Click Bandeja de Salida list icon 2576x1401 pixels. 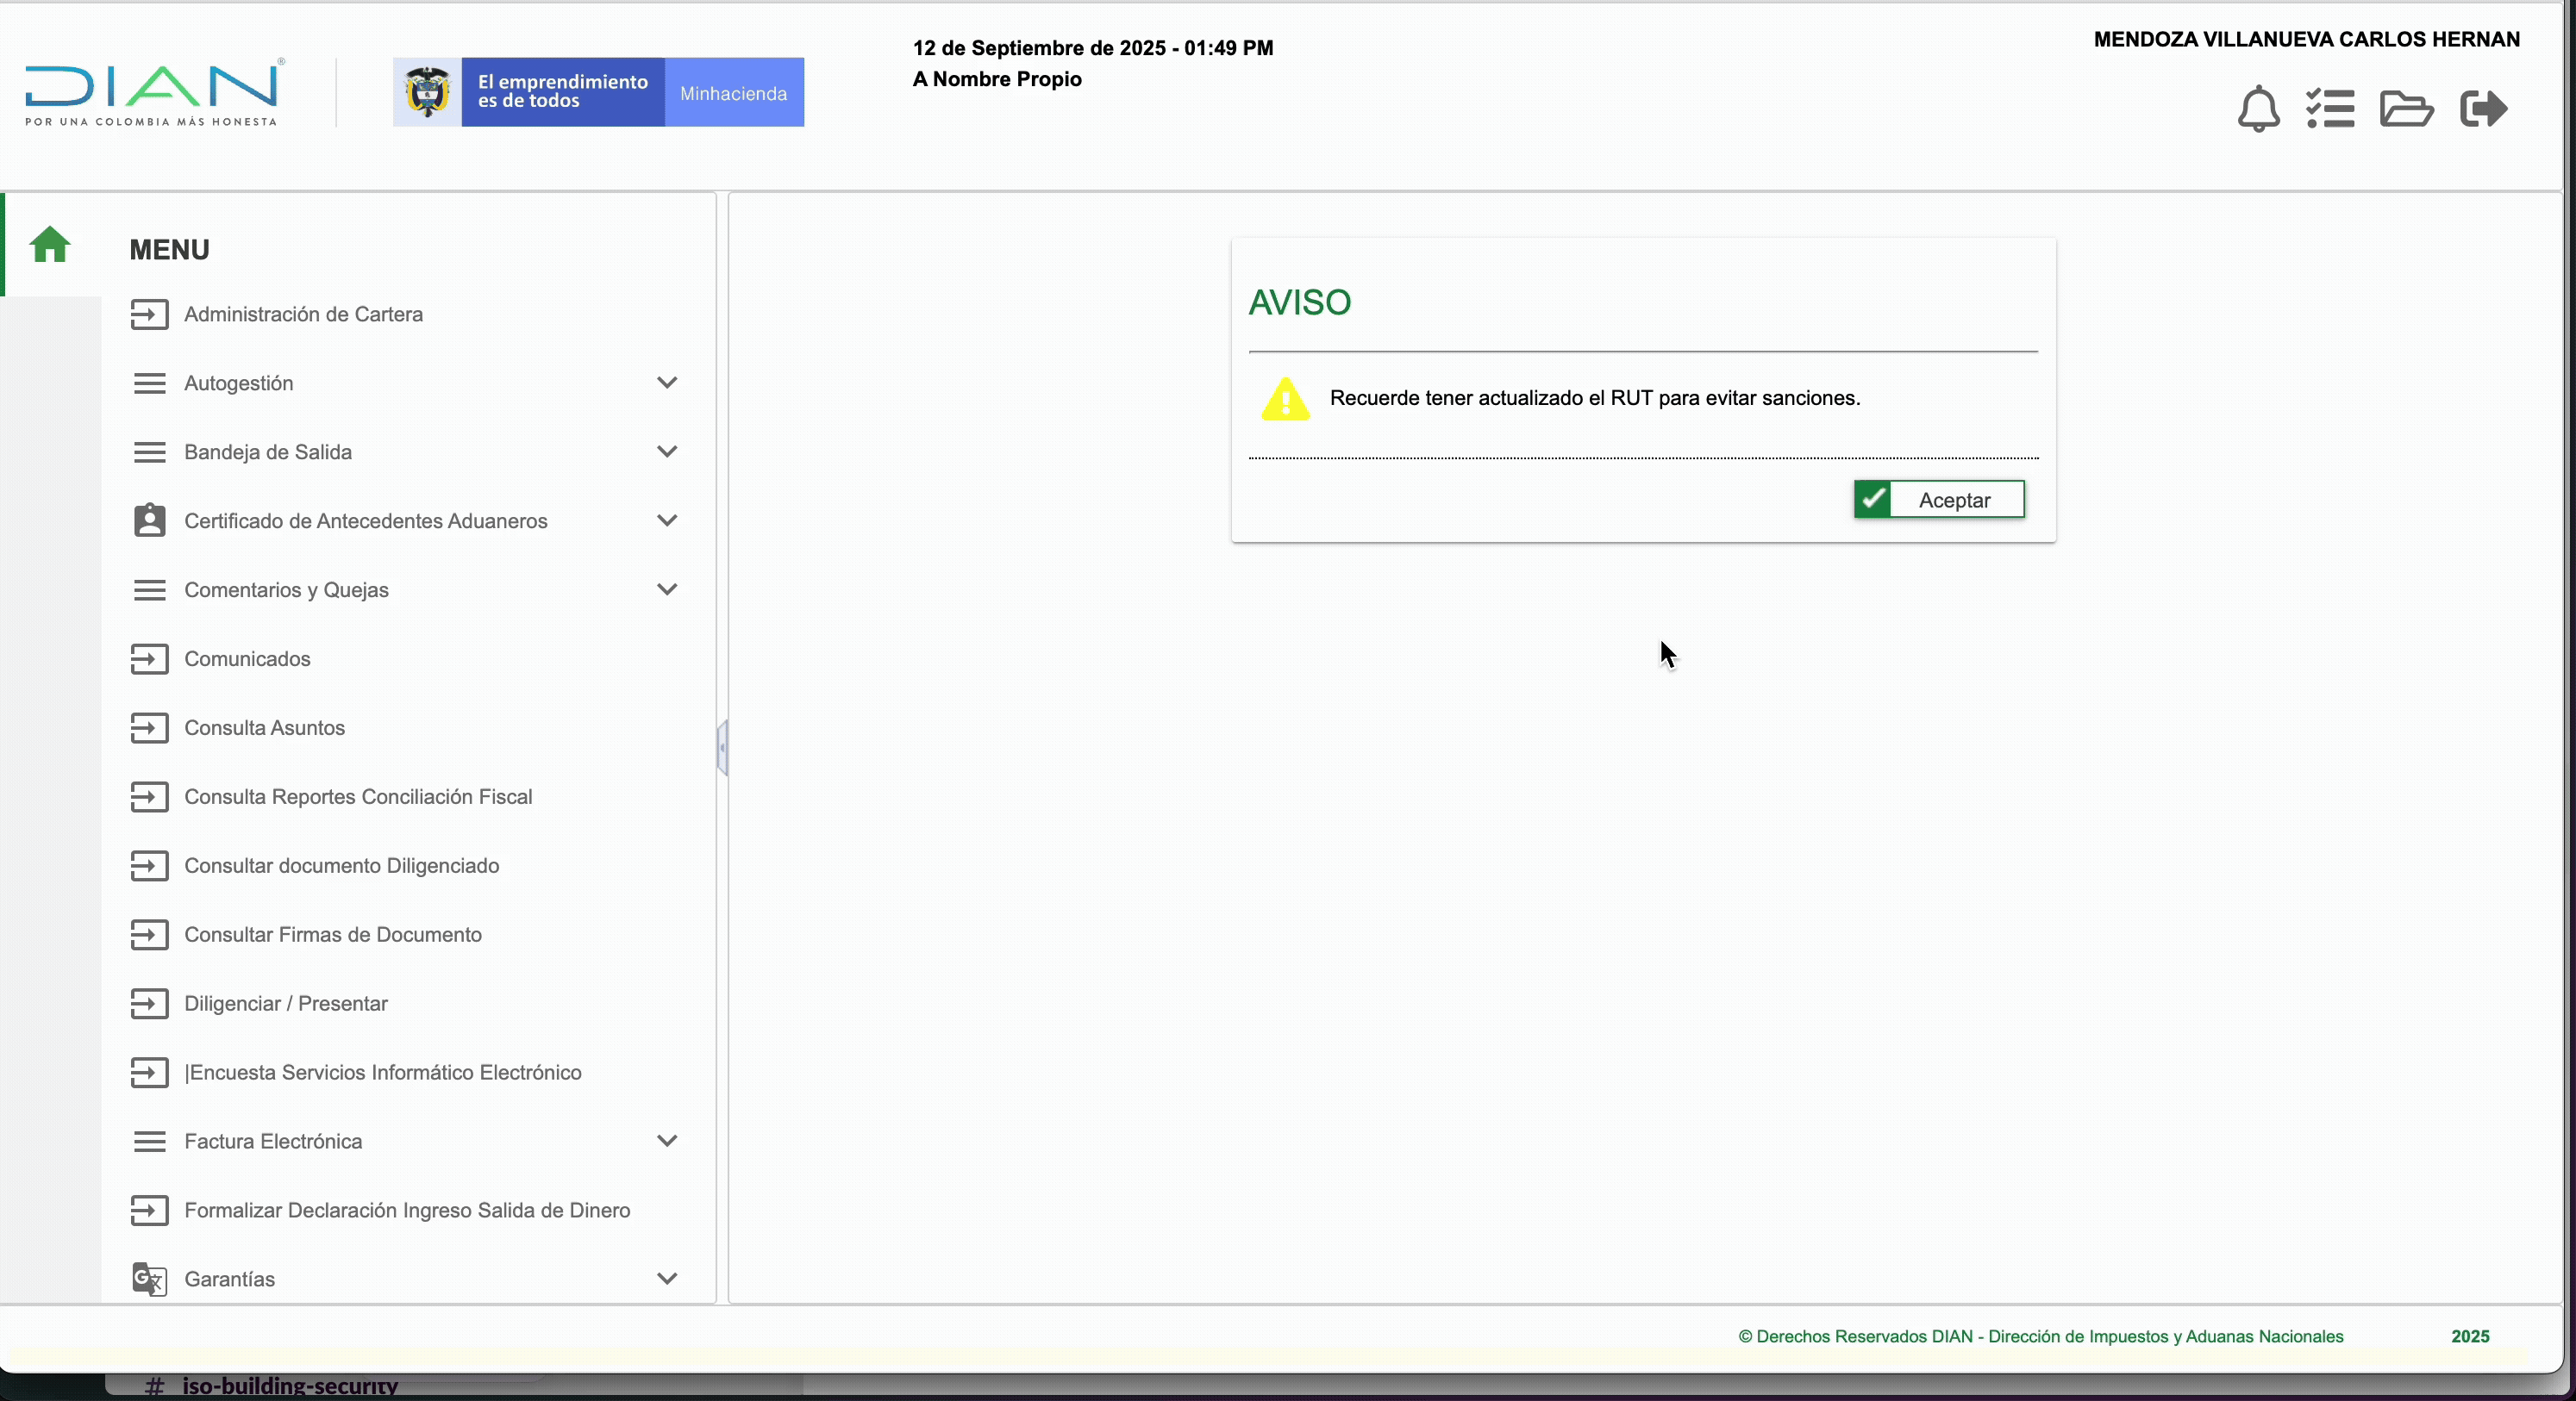click(x=150, y=452)
